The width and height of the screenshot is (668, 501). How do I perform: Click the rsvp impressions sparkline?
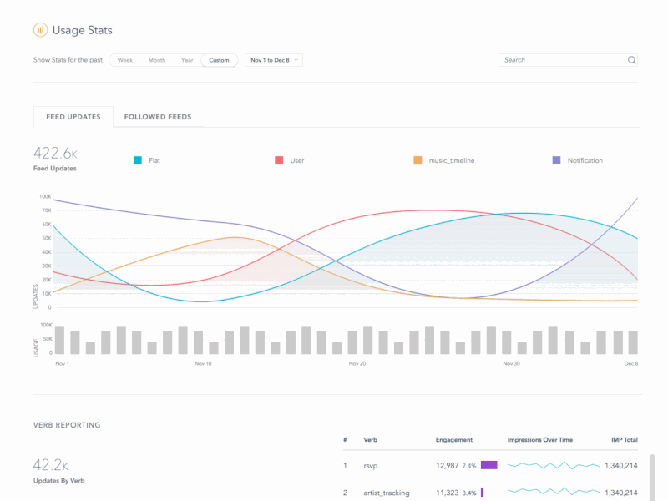(553, 464)
